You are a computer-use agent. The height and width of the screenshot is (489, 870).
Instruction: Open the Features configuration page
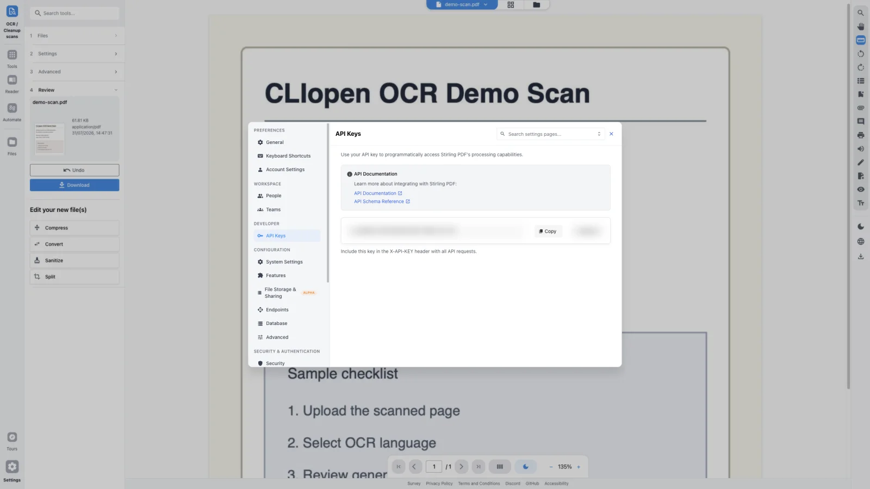287,275
